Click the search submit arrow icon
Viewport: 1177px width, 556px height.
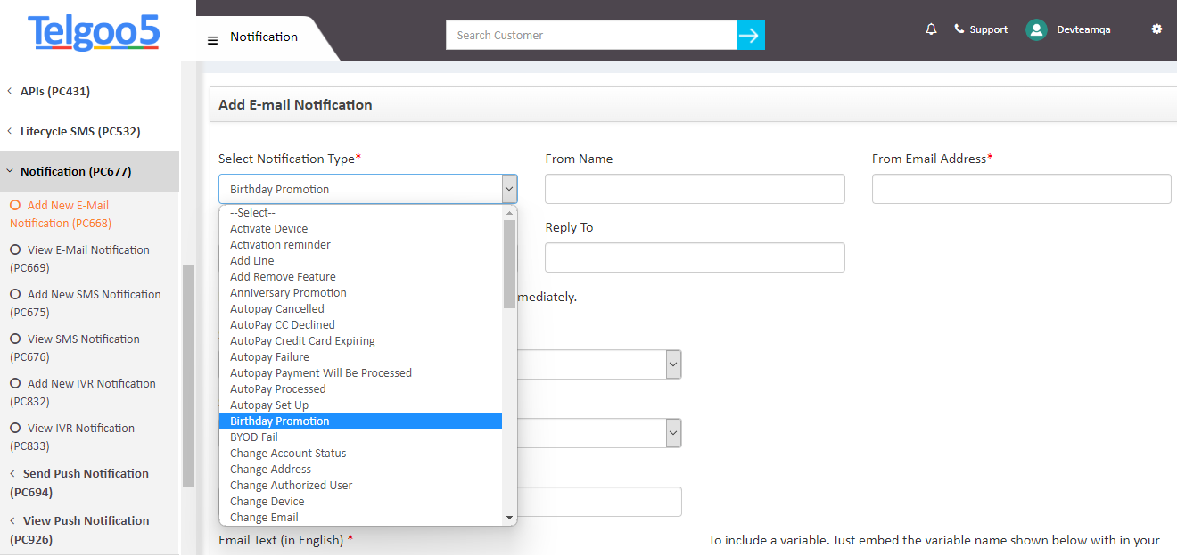click(x=750, y=34)
